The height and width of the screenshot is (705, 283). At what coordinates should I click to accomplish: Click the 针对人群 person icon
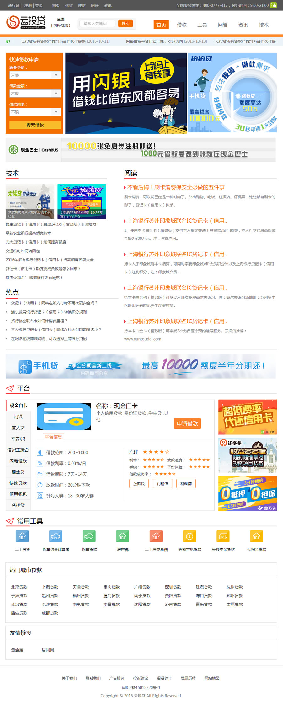pyautogui.click(x=40, y=496)
